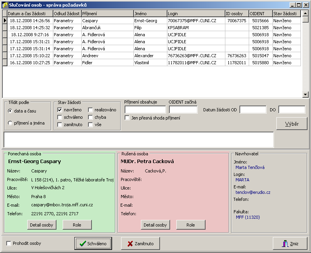Click into Příjmení obsahuje text field
The image size is (311, 253).
145,110
